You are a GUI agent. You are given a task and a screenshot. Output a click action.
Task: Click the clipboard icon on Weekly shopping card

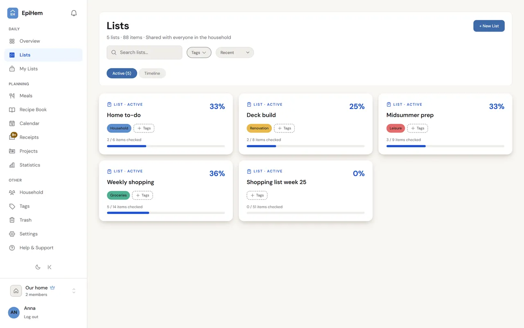point(109,171)
